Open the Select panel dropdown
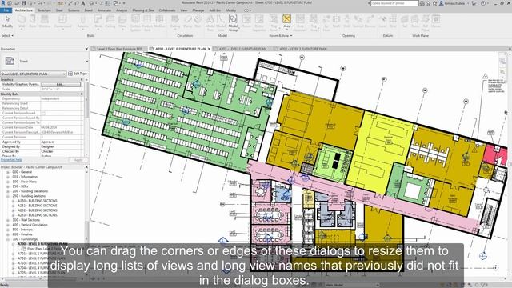This screenshot has width=512, height=288. (x=7, y=35)
